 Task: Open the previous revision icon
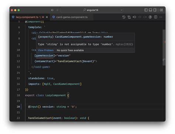click(x=134, y=17)
